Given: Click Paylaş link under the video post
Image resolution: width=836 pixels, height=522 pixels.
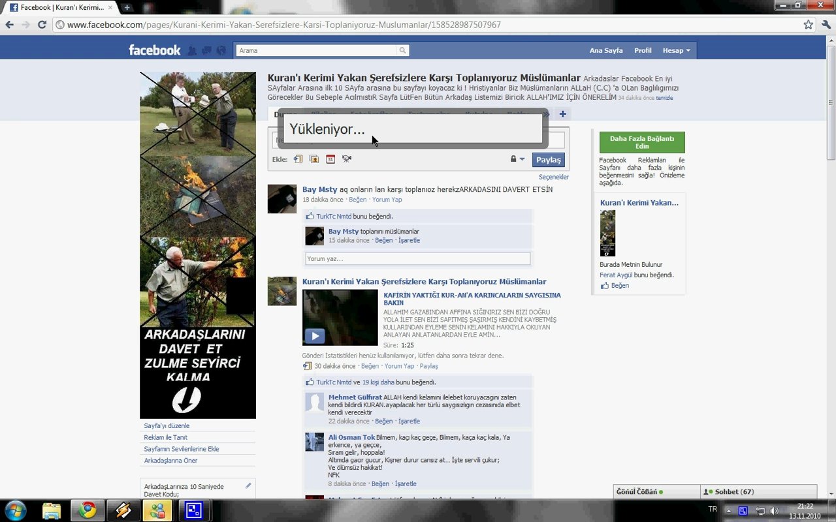Looking at the screenshot, I should (x=428, y=366).
